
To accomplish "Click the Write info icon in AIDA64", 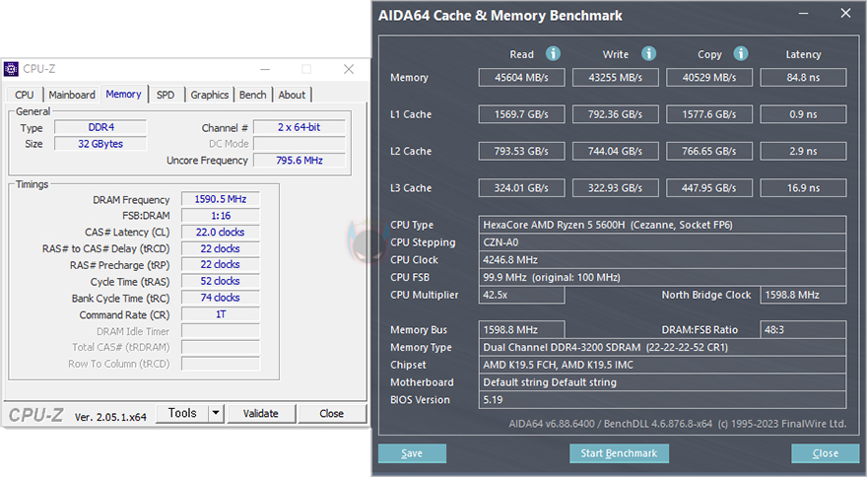I will pos(648,53).
